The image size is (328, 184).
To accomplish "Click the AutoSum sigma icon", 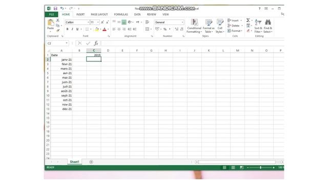I will click(x=248, y=20).
